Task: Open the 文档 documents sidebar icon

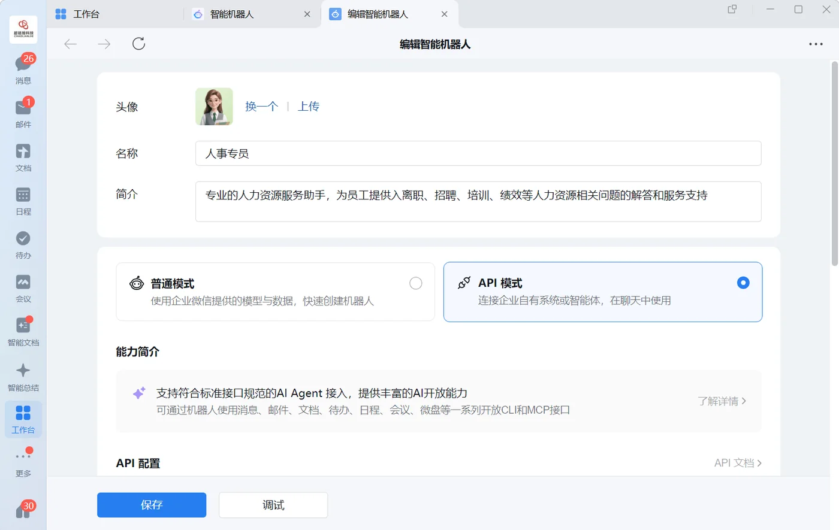Action: coord(23,157)
